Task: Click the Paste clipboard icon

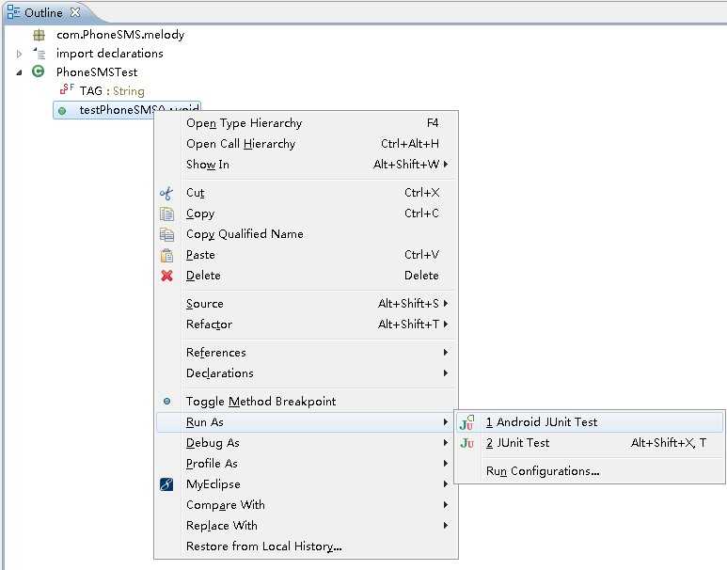Action: [x=166, y=255]
